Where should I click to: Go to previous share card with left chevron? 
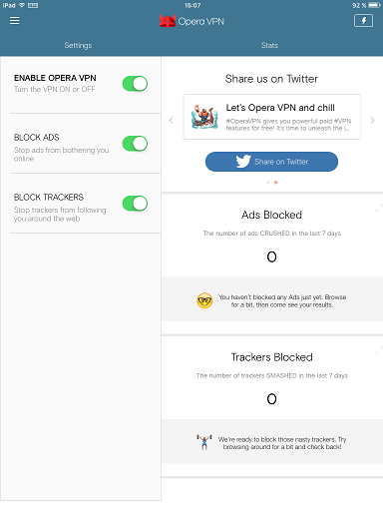(171, 120)
